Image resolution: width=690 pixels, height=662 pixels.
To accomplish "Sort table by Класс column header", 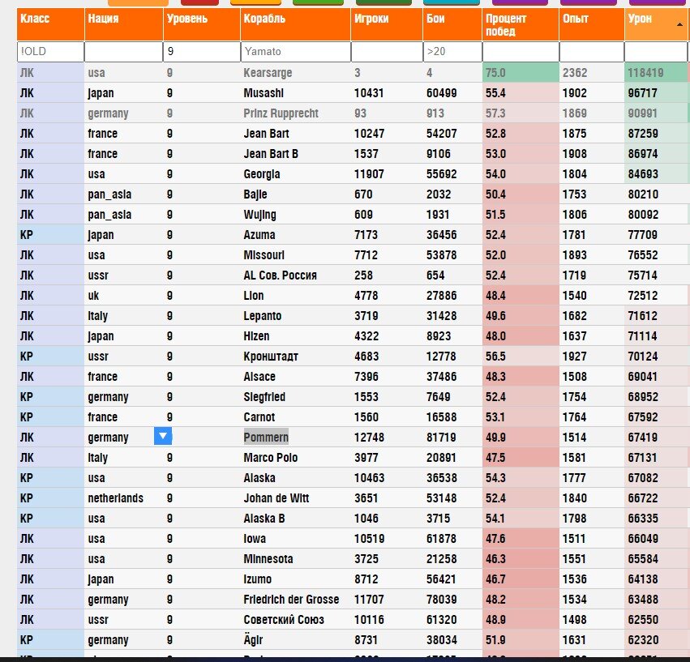I will click(x=50, y=24).
